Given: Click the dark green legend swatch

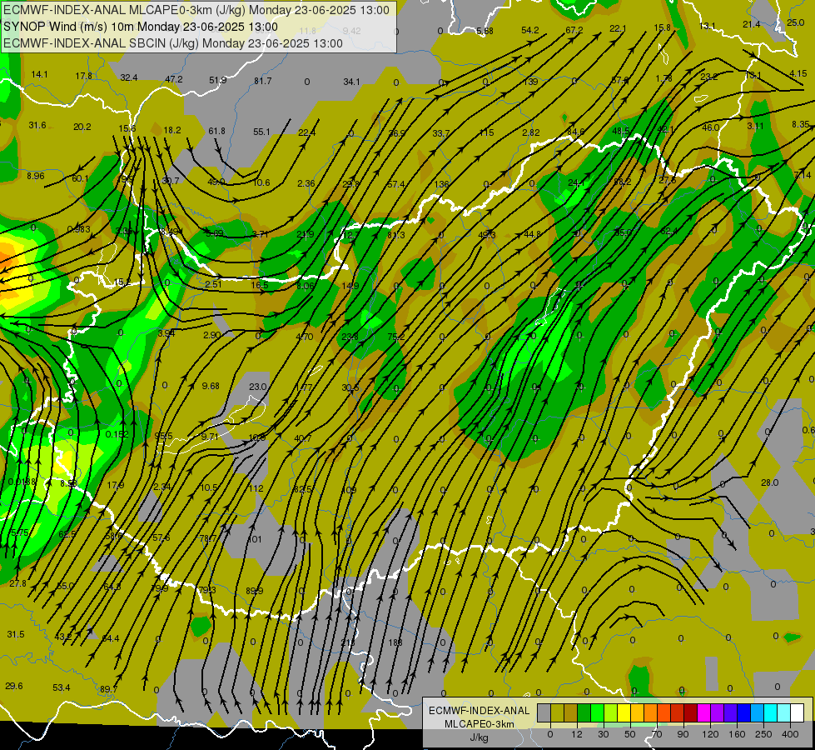Looking at the screenshot, I should 584,713.
